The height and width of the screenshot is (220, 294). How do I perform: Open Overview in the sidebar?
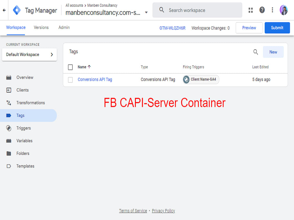pos(25,77)
